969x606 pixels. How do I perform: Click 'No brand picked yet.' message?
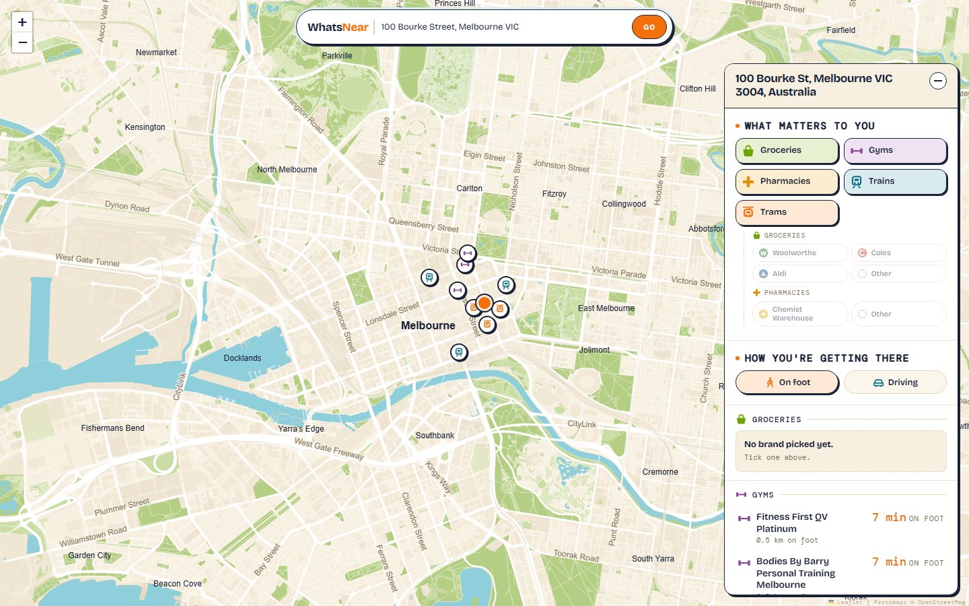coord(789,444)
